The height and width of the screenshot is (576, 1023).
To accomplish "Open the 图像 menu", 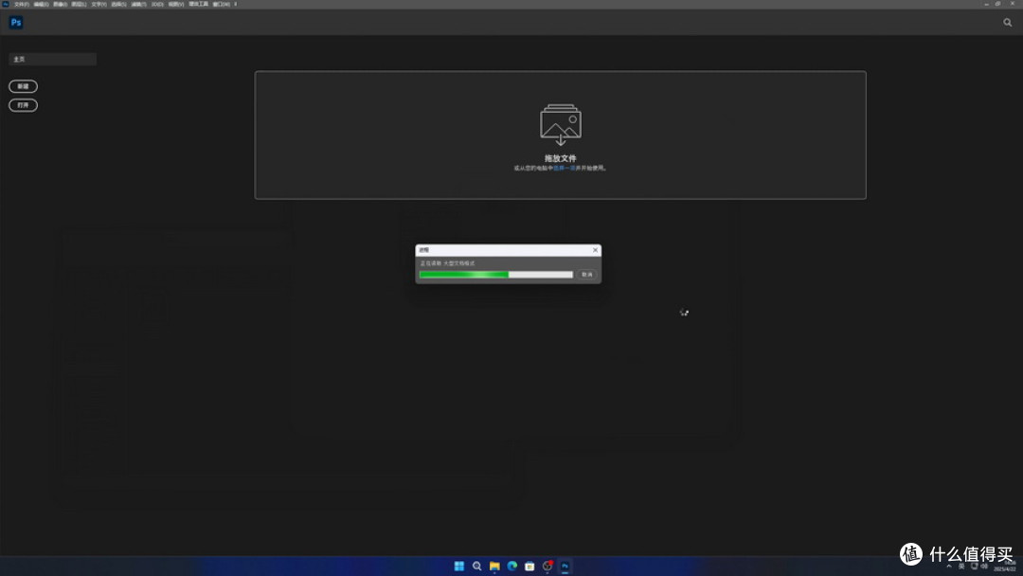I will pyautogui.click(x=60, y=4).
